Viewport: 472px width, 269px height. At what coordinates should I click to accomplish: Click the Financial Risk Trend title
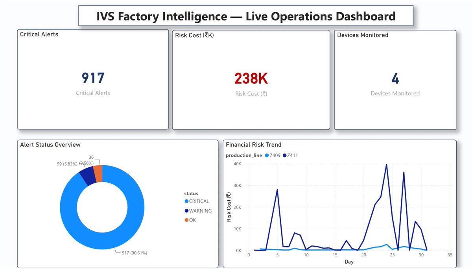click(x=254, y=145)
